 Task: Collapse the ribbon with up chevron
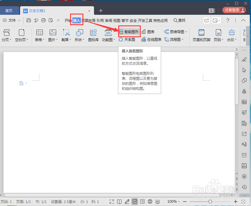pos(243,20)
